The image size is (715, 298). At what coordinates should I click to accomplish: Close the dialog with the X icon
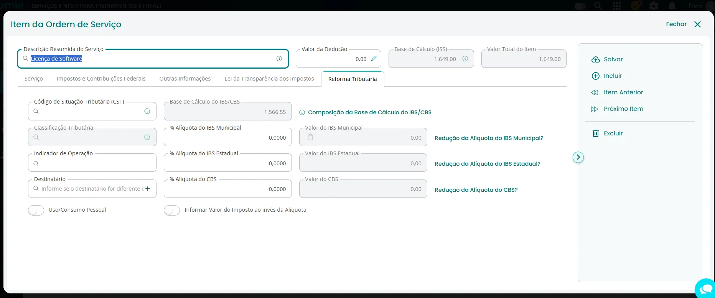point(697,24)
